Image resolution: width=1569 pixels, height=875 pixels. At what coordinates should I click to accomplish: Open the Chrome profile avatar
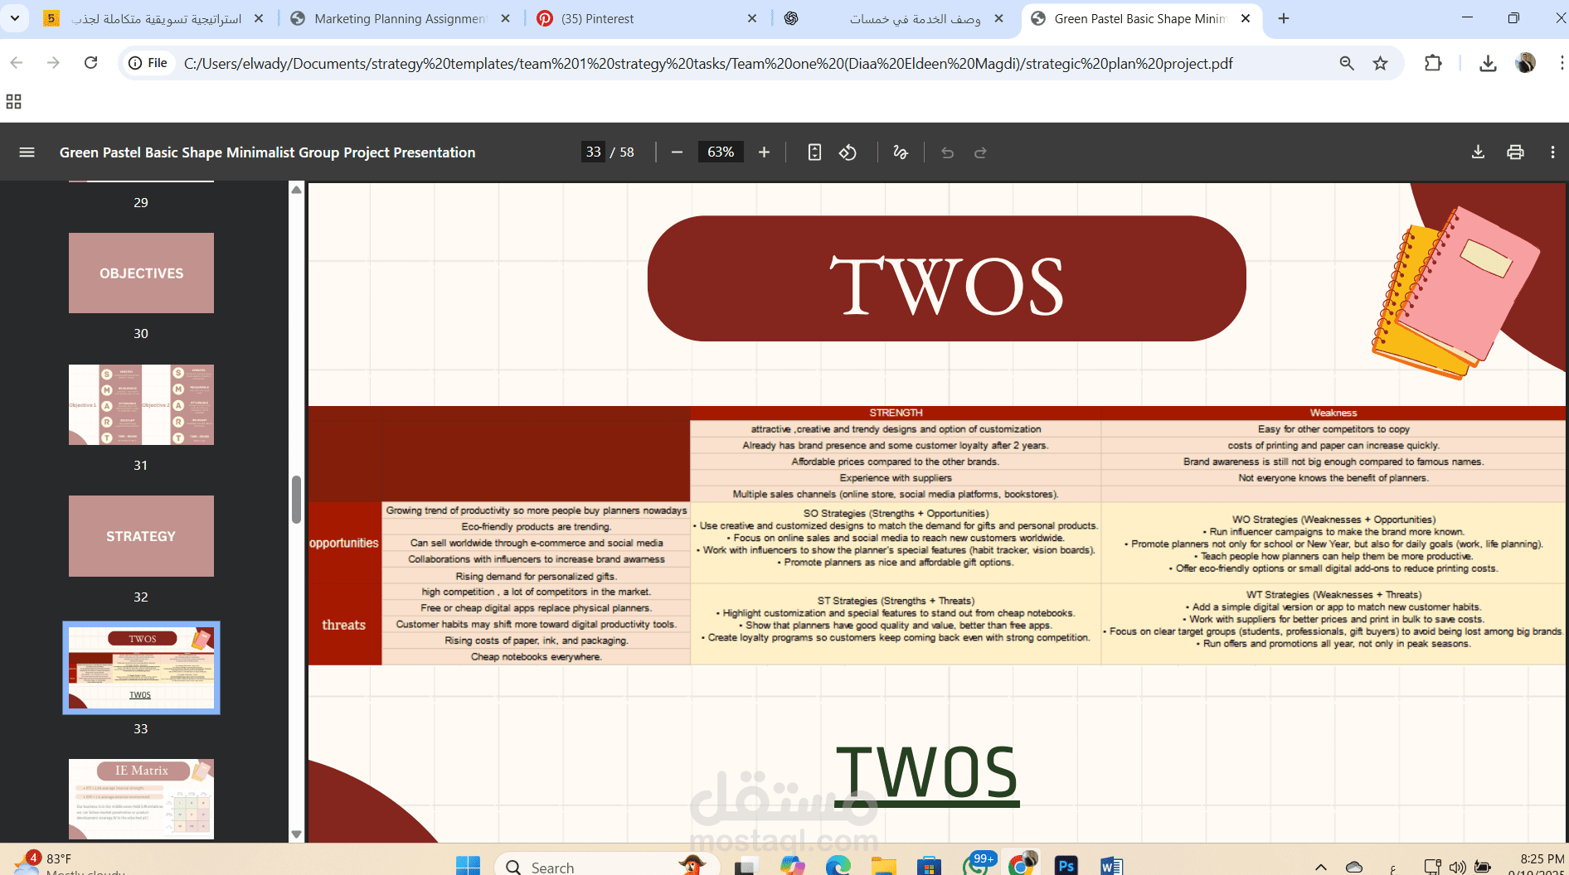(1525, 63)
